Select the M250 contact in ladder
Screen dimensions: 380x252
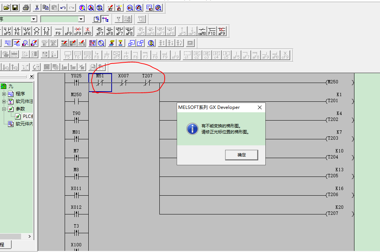click(x=76, y=101)
